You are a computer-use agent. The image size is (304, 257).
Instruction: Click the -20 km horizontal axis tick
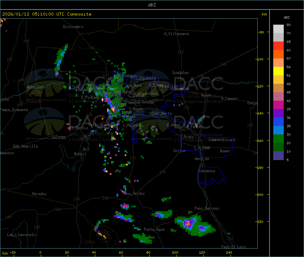(13, 252)
